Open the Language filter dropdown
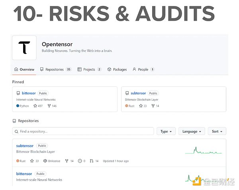239x190 pixels. click(192, 131)
